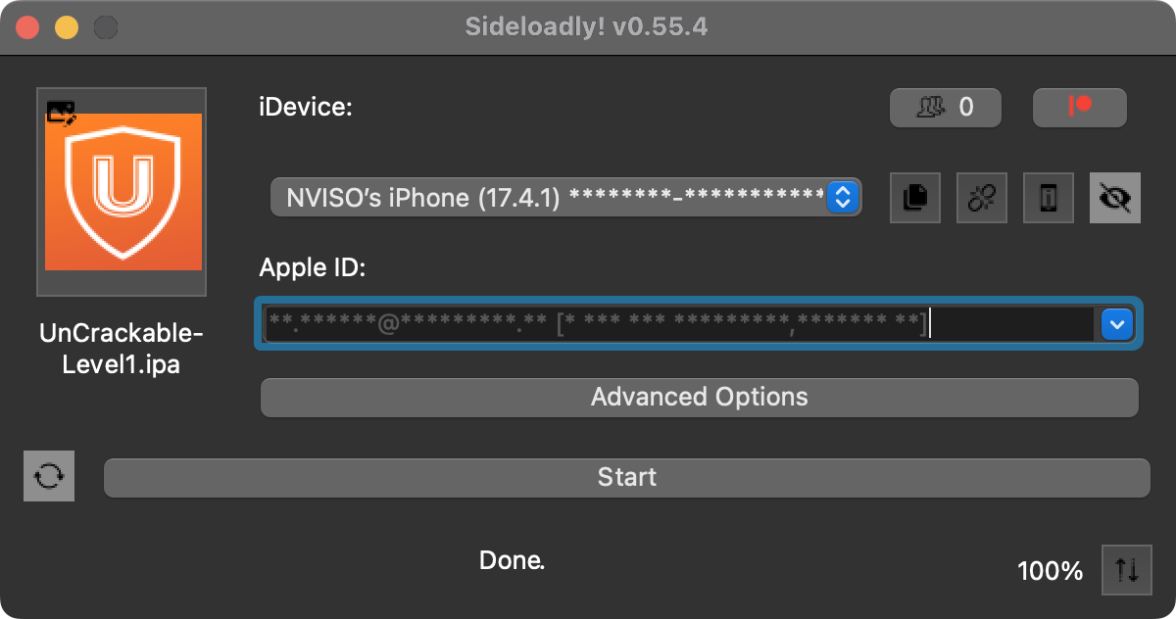Close the Sideloadly window with red button
Image resolution: width=1176 pixels, height=619 pixels.
pyautogui.click(x=27, y=27)
